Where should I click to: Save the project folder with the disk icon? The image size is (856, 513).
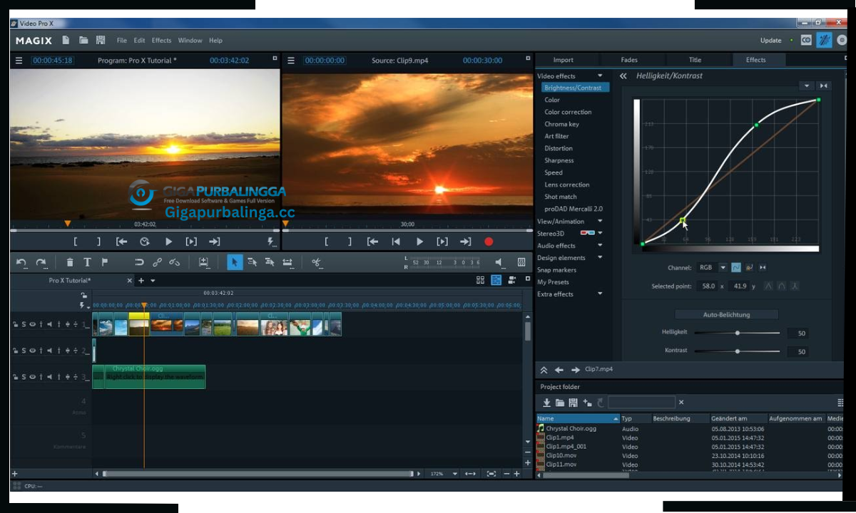pyautogui.click(x=573, y=403)
